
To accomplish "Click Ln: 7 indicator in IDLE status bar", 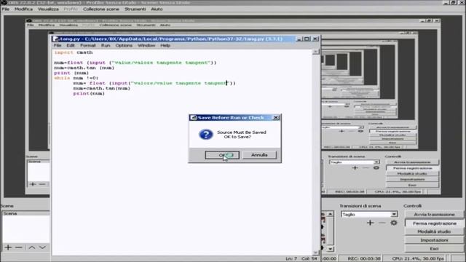I will coord(291,259).
